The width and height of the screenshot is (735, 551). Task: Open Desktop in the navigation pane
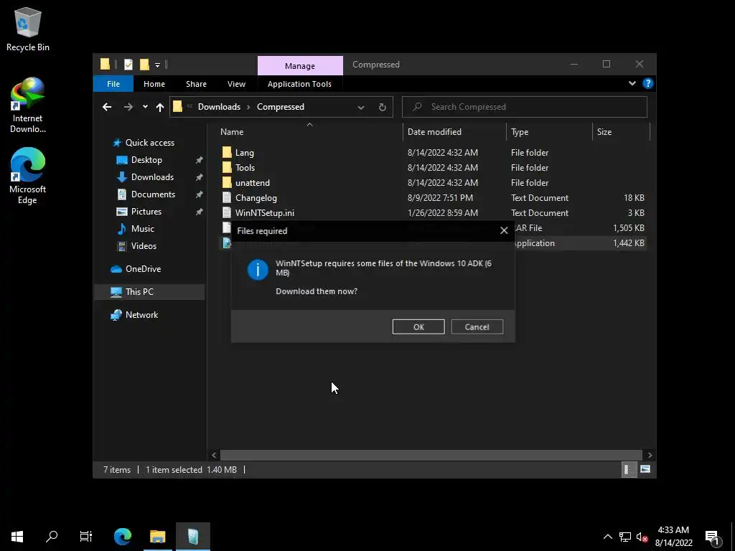click(x=146, y=160)
